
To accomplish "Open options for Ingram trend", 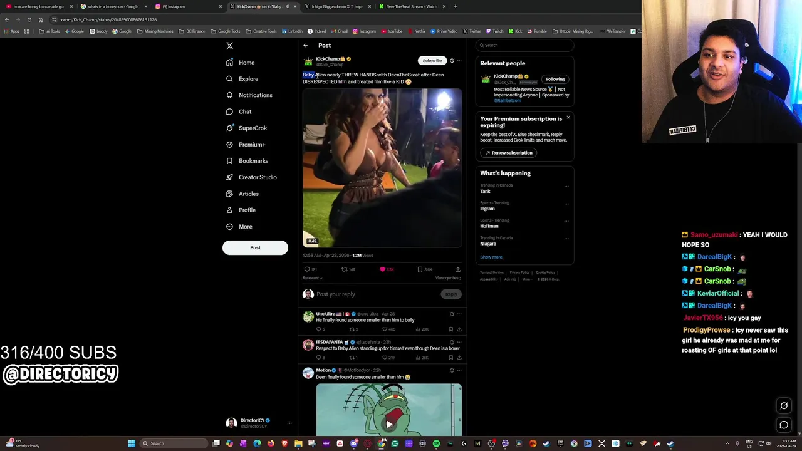I will tap(566, 204).
